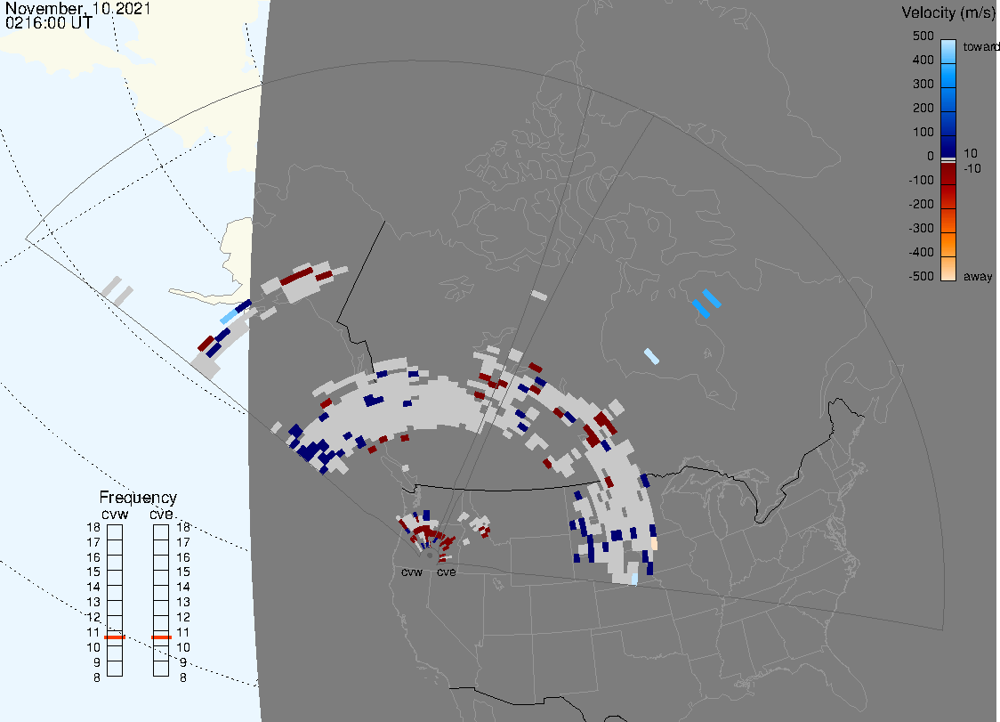This screenshot has width=1000, height=722.
Task: Select the '400' label on velocity scale
Action: point(923,60)
